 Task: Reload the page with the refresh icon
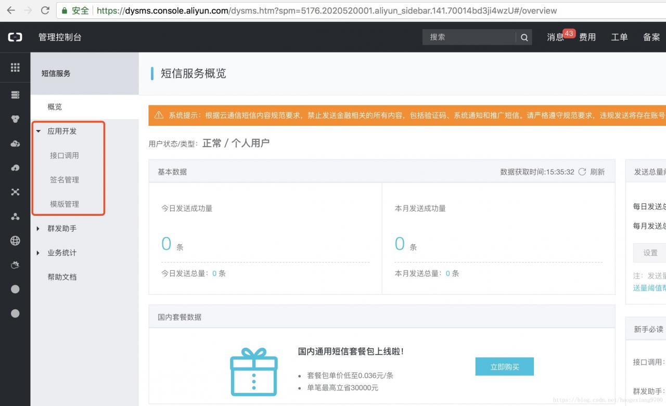tap(45, 10)
